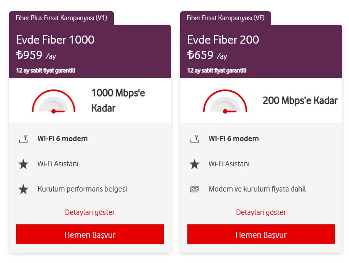Click the modem icon in Evde Fiber 1000 card
This screenshot has height=263, width=349.
click(x=23, y=139)
